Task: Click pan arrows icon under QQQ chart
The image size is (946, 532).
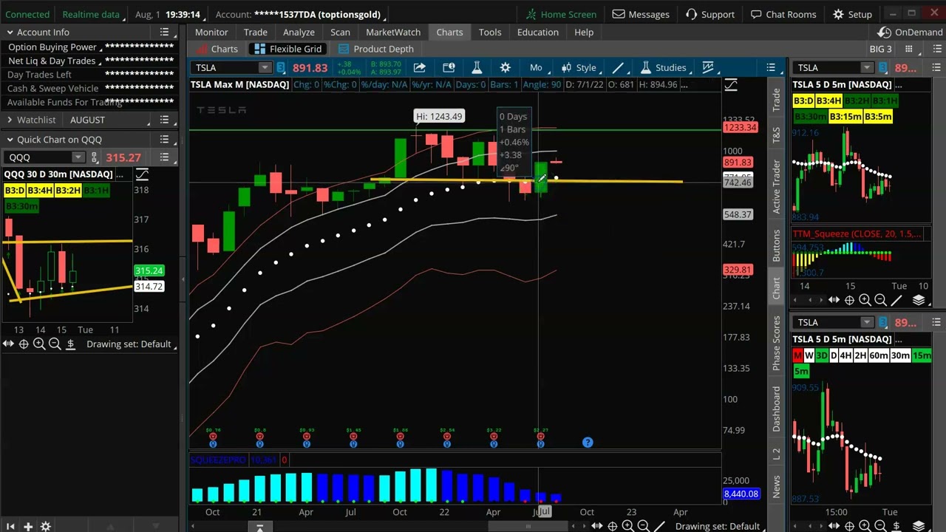Action: 8,344
